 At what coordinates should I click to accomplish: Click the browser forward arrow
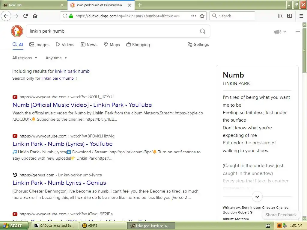pyautogui.click(x=16, y=16)
